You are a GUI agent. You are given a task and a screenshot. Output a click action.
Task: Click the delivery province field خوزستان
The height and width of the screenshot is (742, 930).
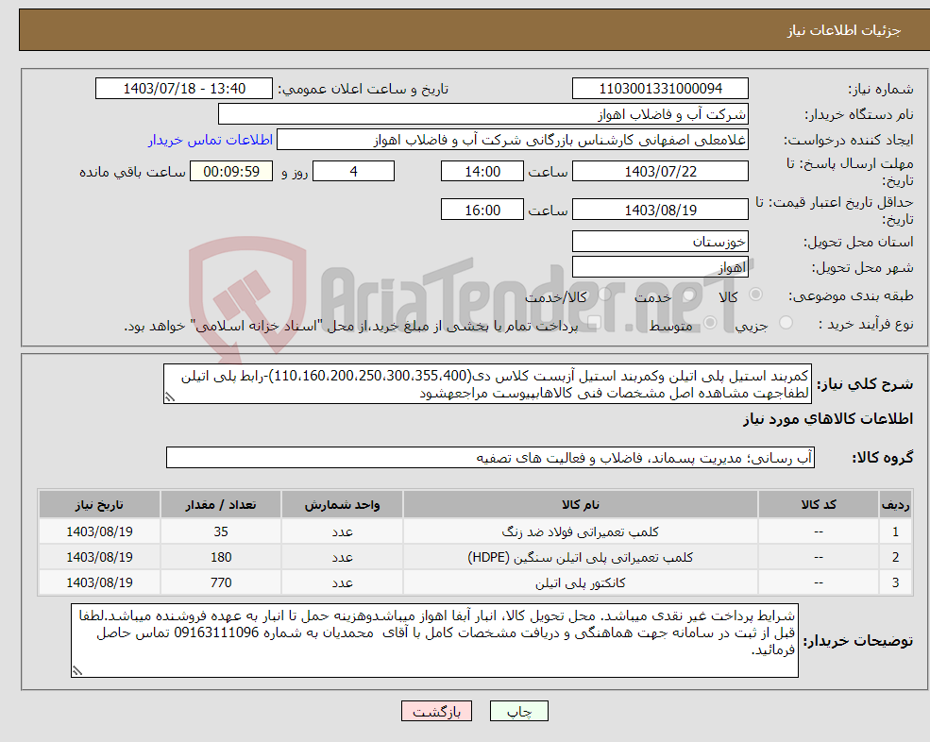[x=660, y=242]
